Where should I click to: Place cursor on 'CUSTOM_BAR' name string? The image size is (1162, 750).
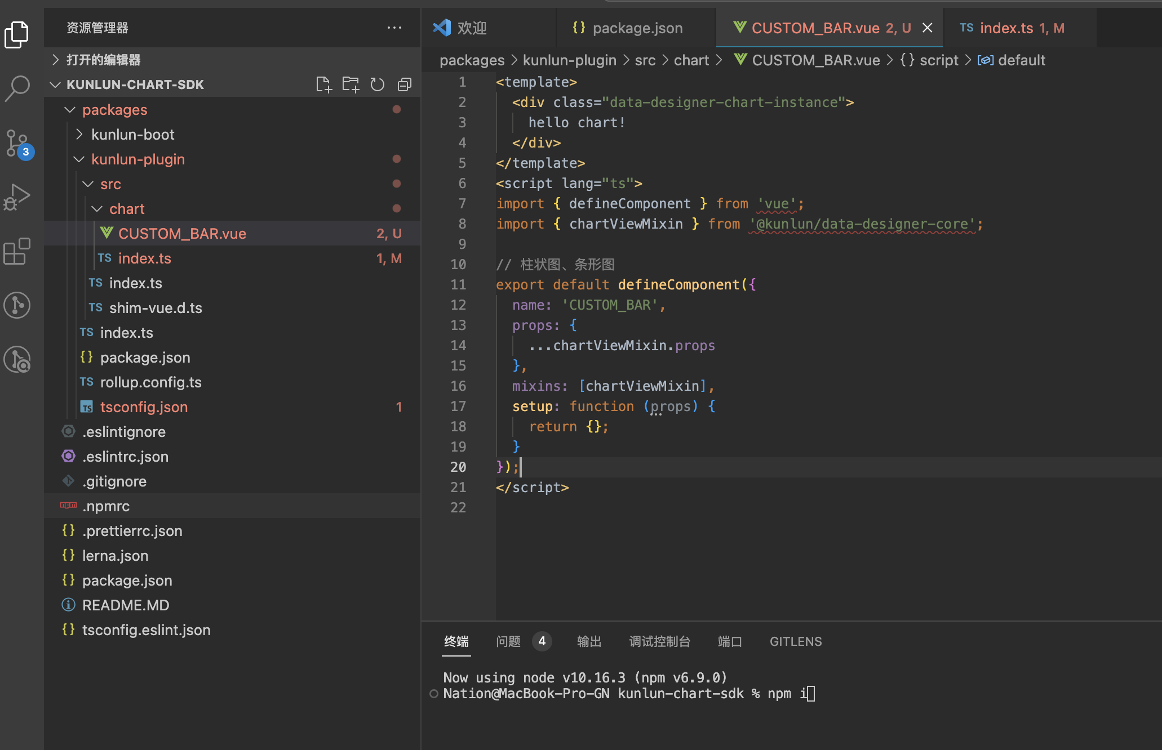coord(610,305)
